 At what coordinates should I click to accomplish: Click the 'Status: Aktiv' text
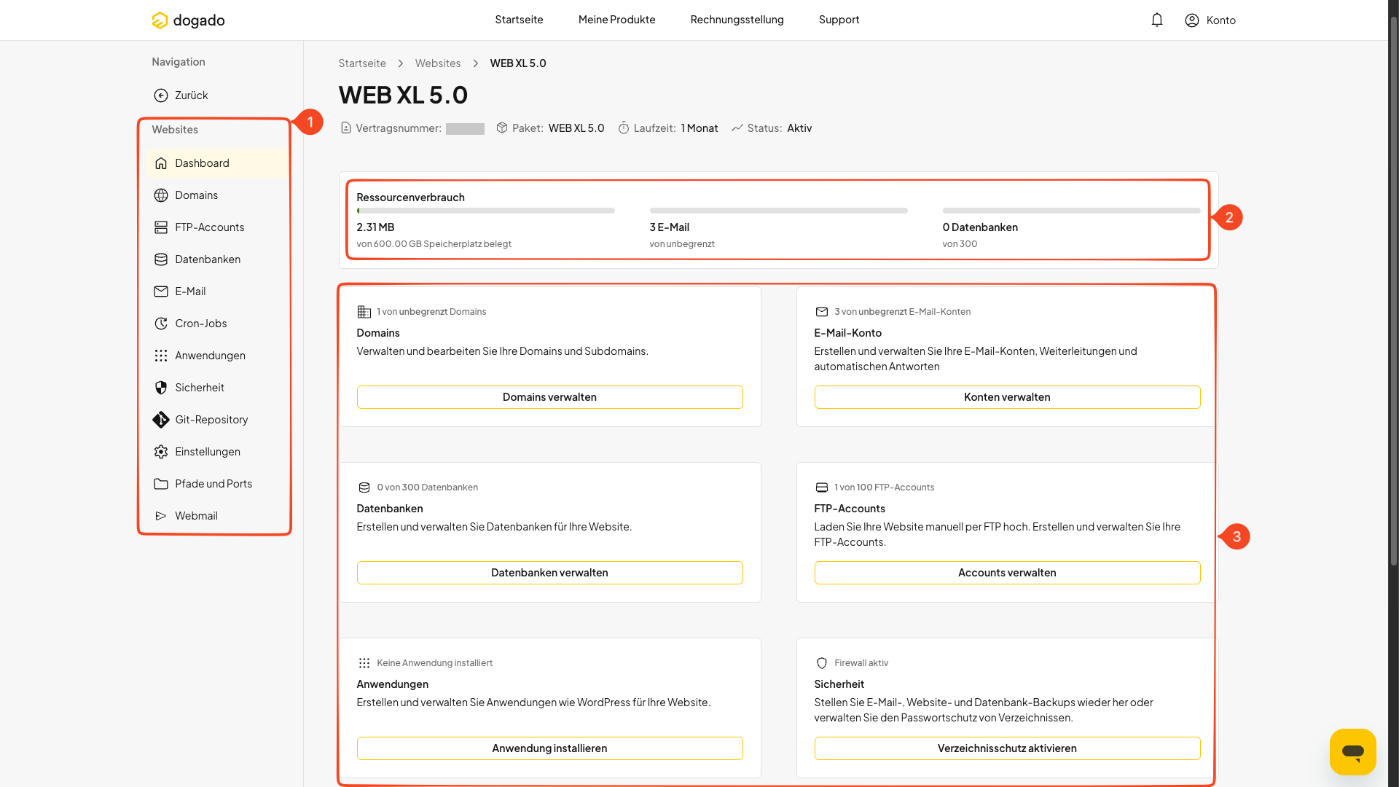coord(779,128)
